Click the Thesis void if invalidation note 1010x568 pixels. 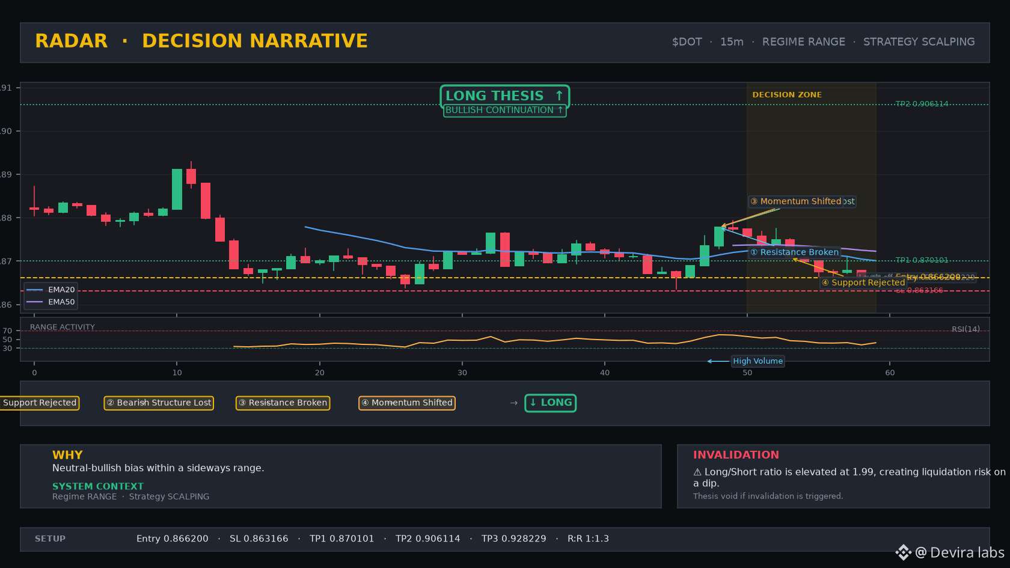coord(768,496)
